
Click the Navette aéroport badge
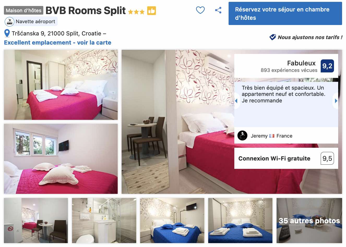31,21
